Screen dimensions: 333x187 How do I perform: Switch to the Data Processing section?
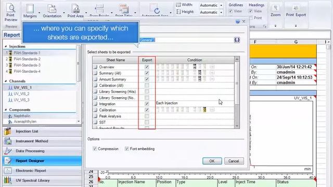pyautogui.click(x=42, y=151)
